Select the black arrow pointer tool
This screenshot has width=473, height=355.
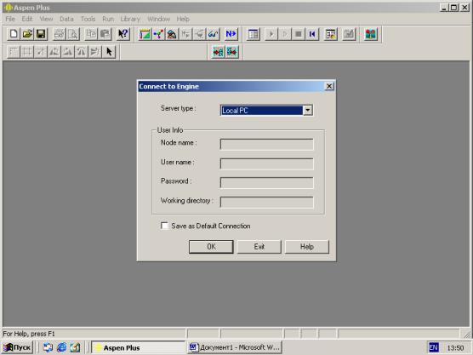109,52
